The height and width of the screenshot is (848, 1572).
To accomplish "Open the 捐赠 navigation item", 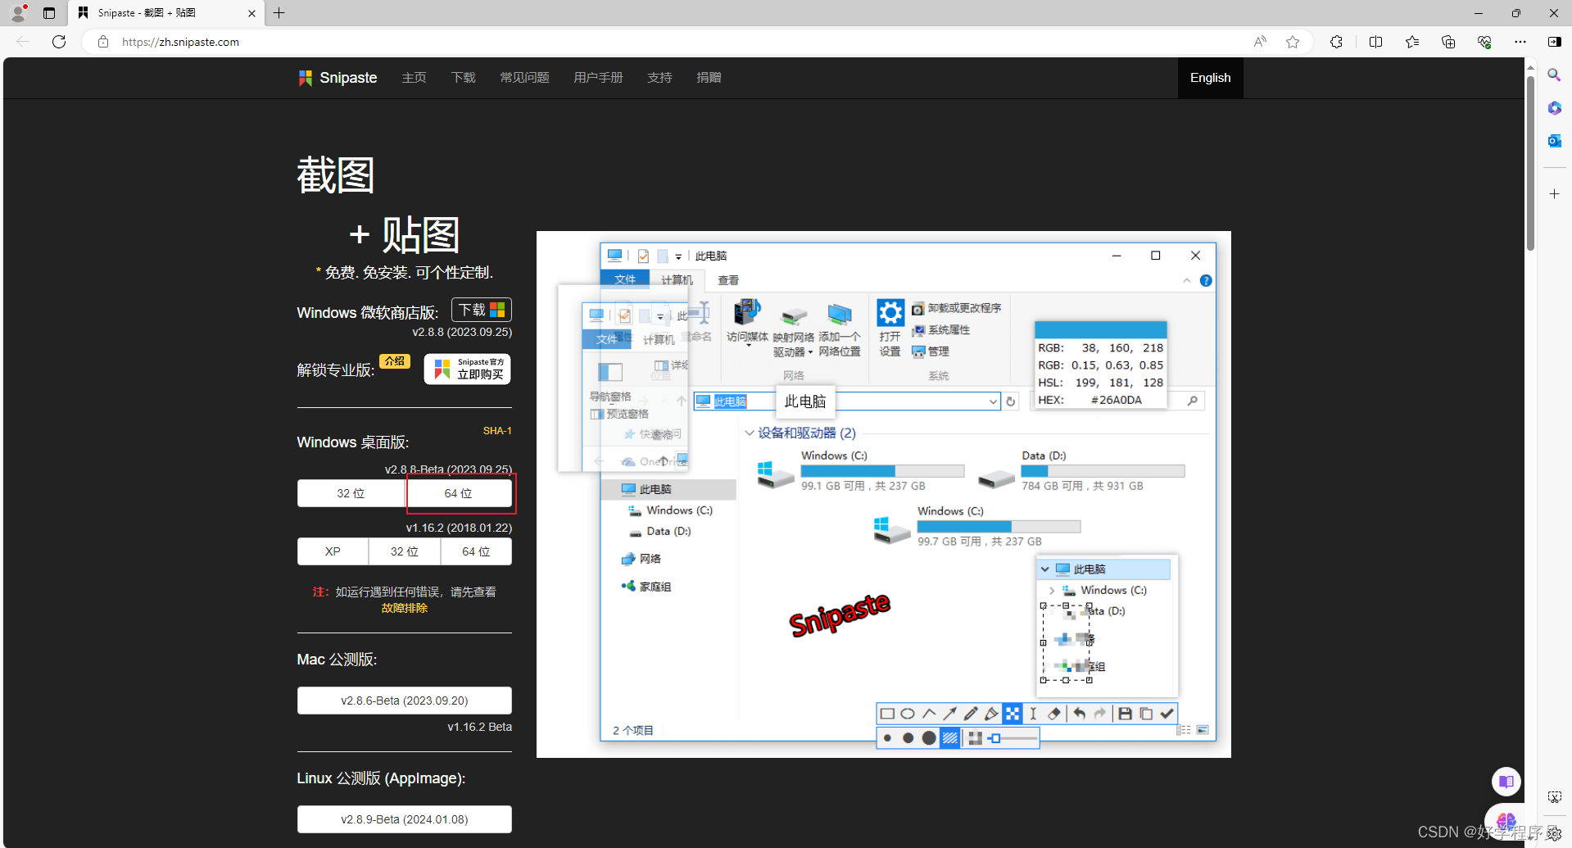I will click(x=709, y=78).
